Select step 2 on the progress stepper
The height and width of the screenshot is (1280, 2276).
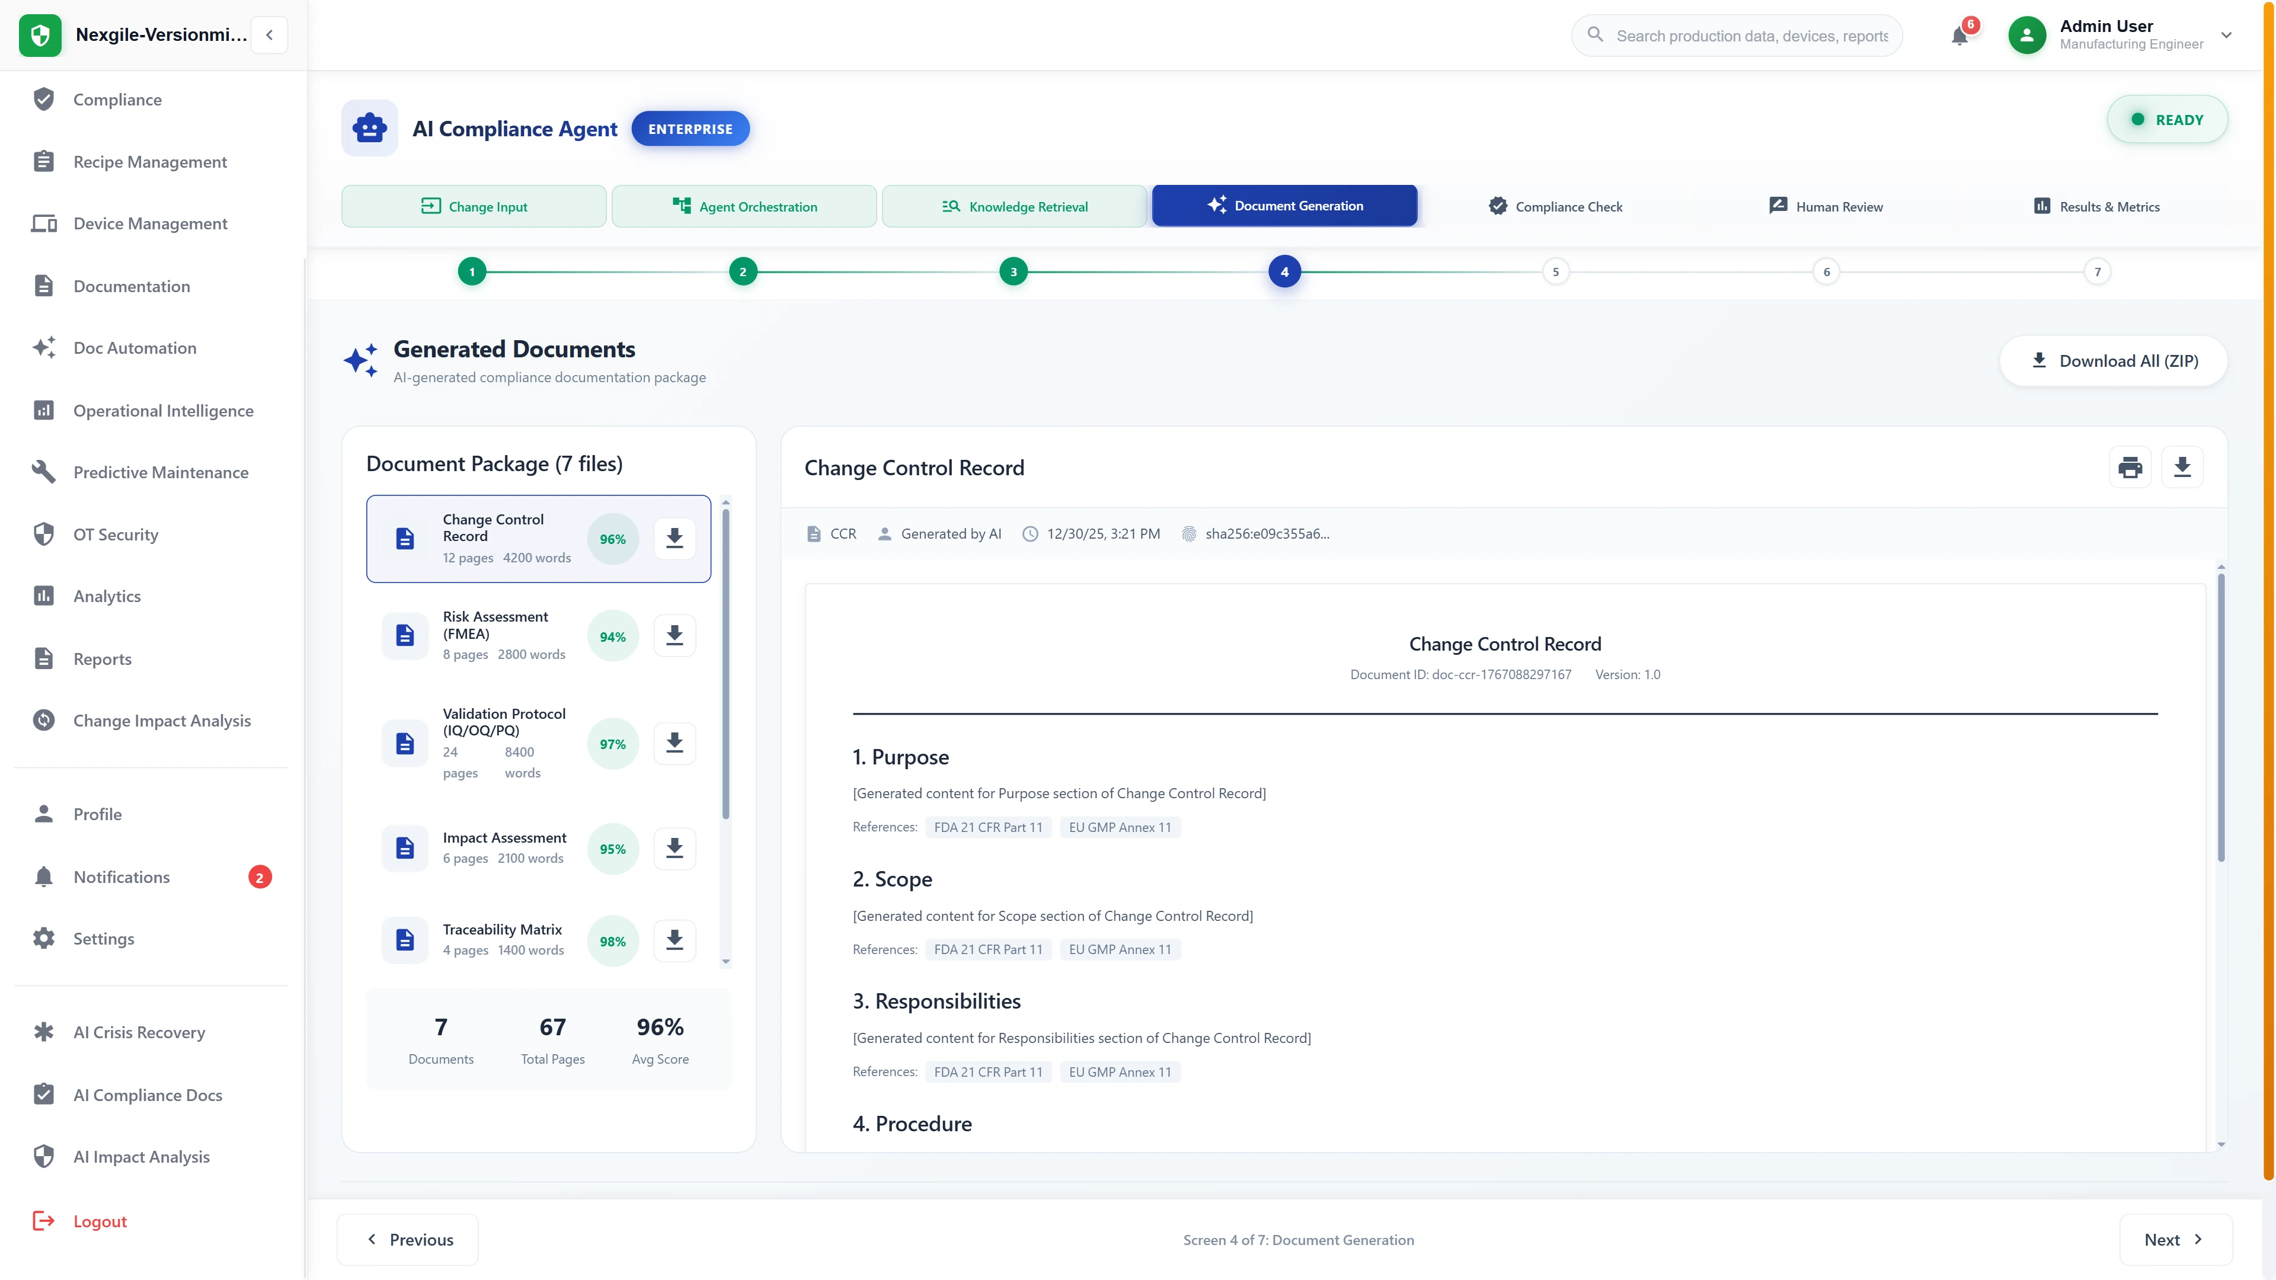(x=743, y=271)
